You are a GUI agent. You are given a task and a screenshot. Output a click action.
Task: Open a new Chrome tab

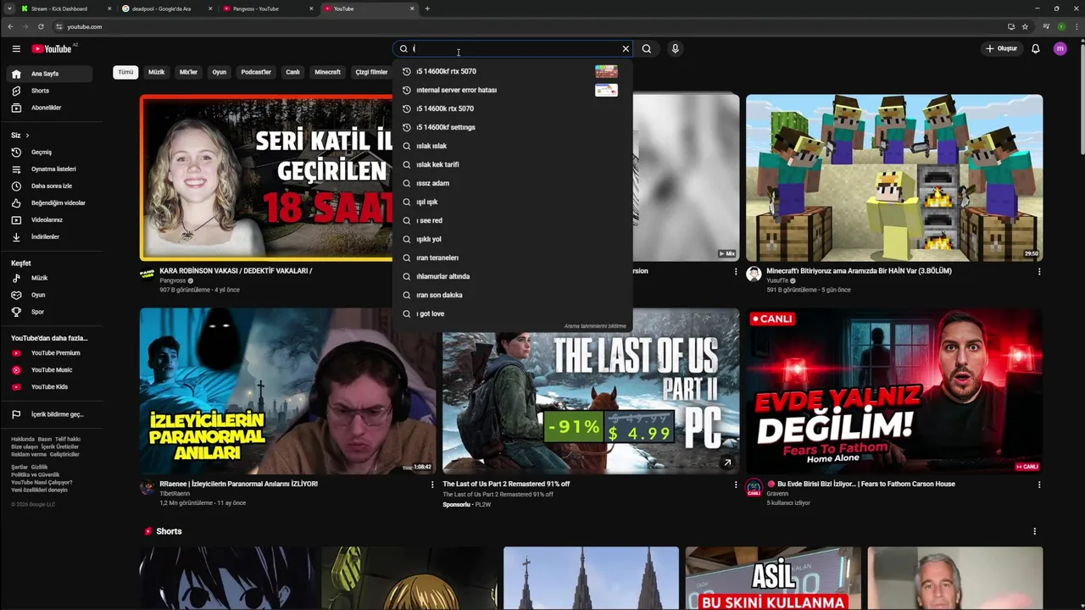427,8
